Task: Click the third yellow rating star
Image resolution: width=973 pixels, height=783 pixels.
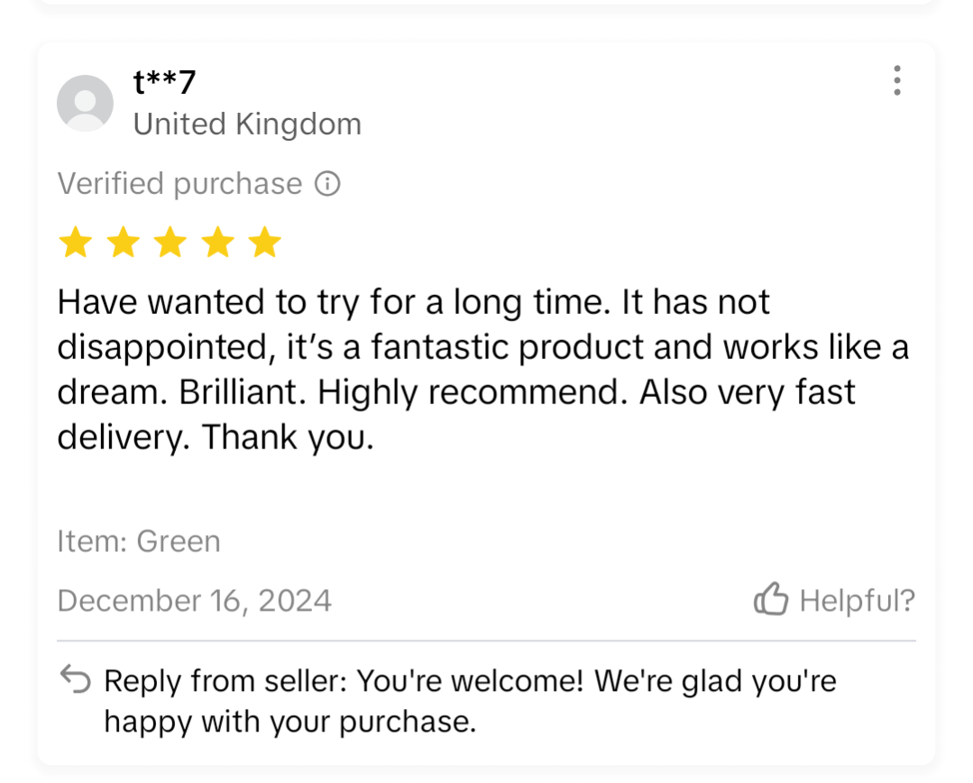Action: (x=170, y=243)
